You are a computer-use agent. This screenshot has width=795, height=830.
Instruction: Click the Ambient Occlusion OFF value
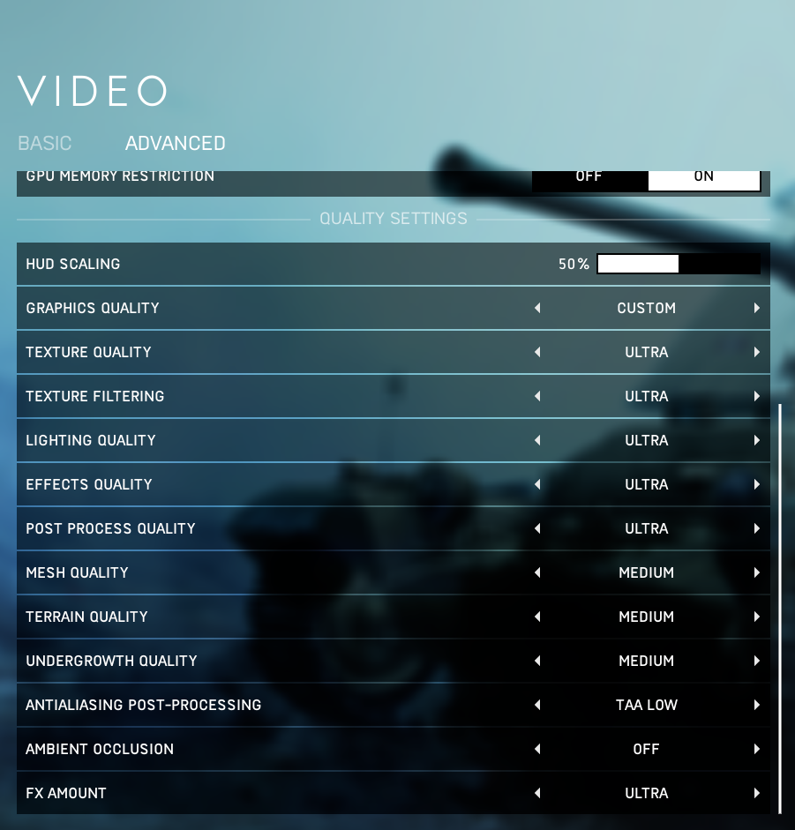point(647,749)
